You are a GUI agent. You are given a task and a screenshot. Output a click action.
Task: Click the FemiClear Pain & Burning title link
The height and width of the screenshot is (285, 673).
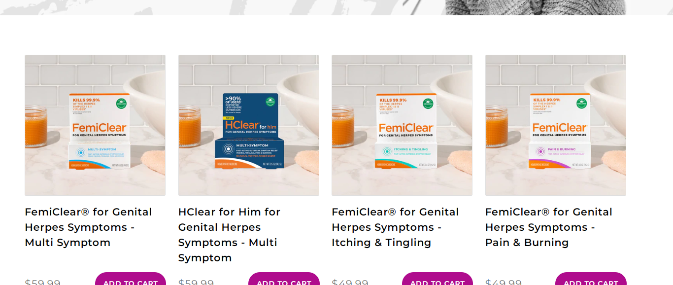tap(549, 227)
